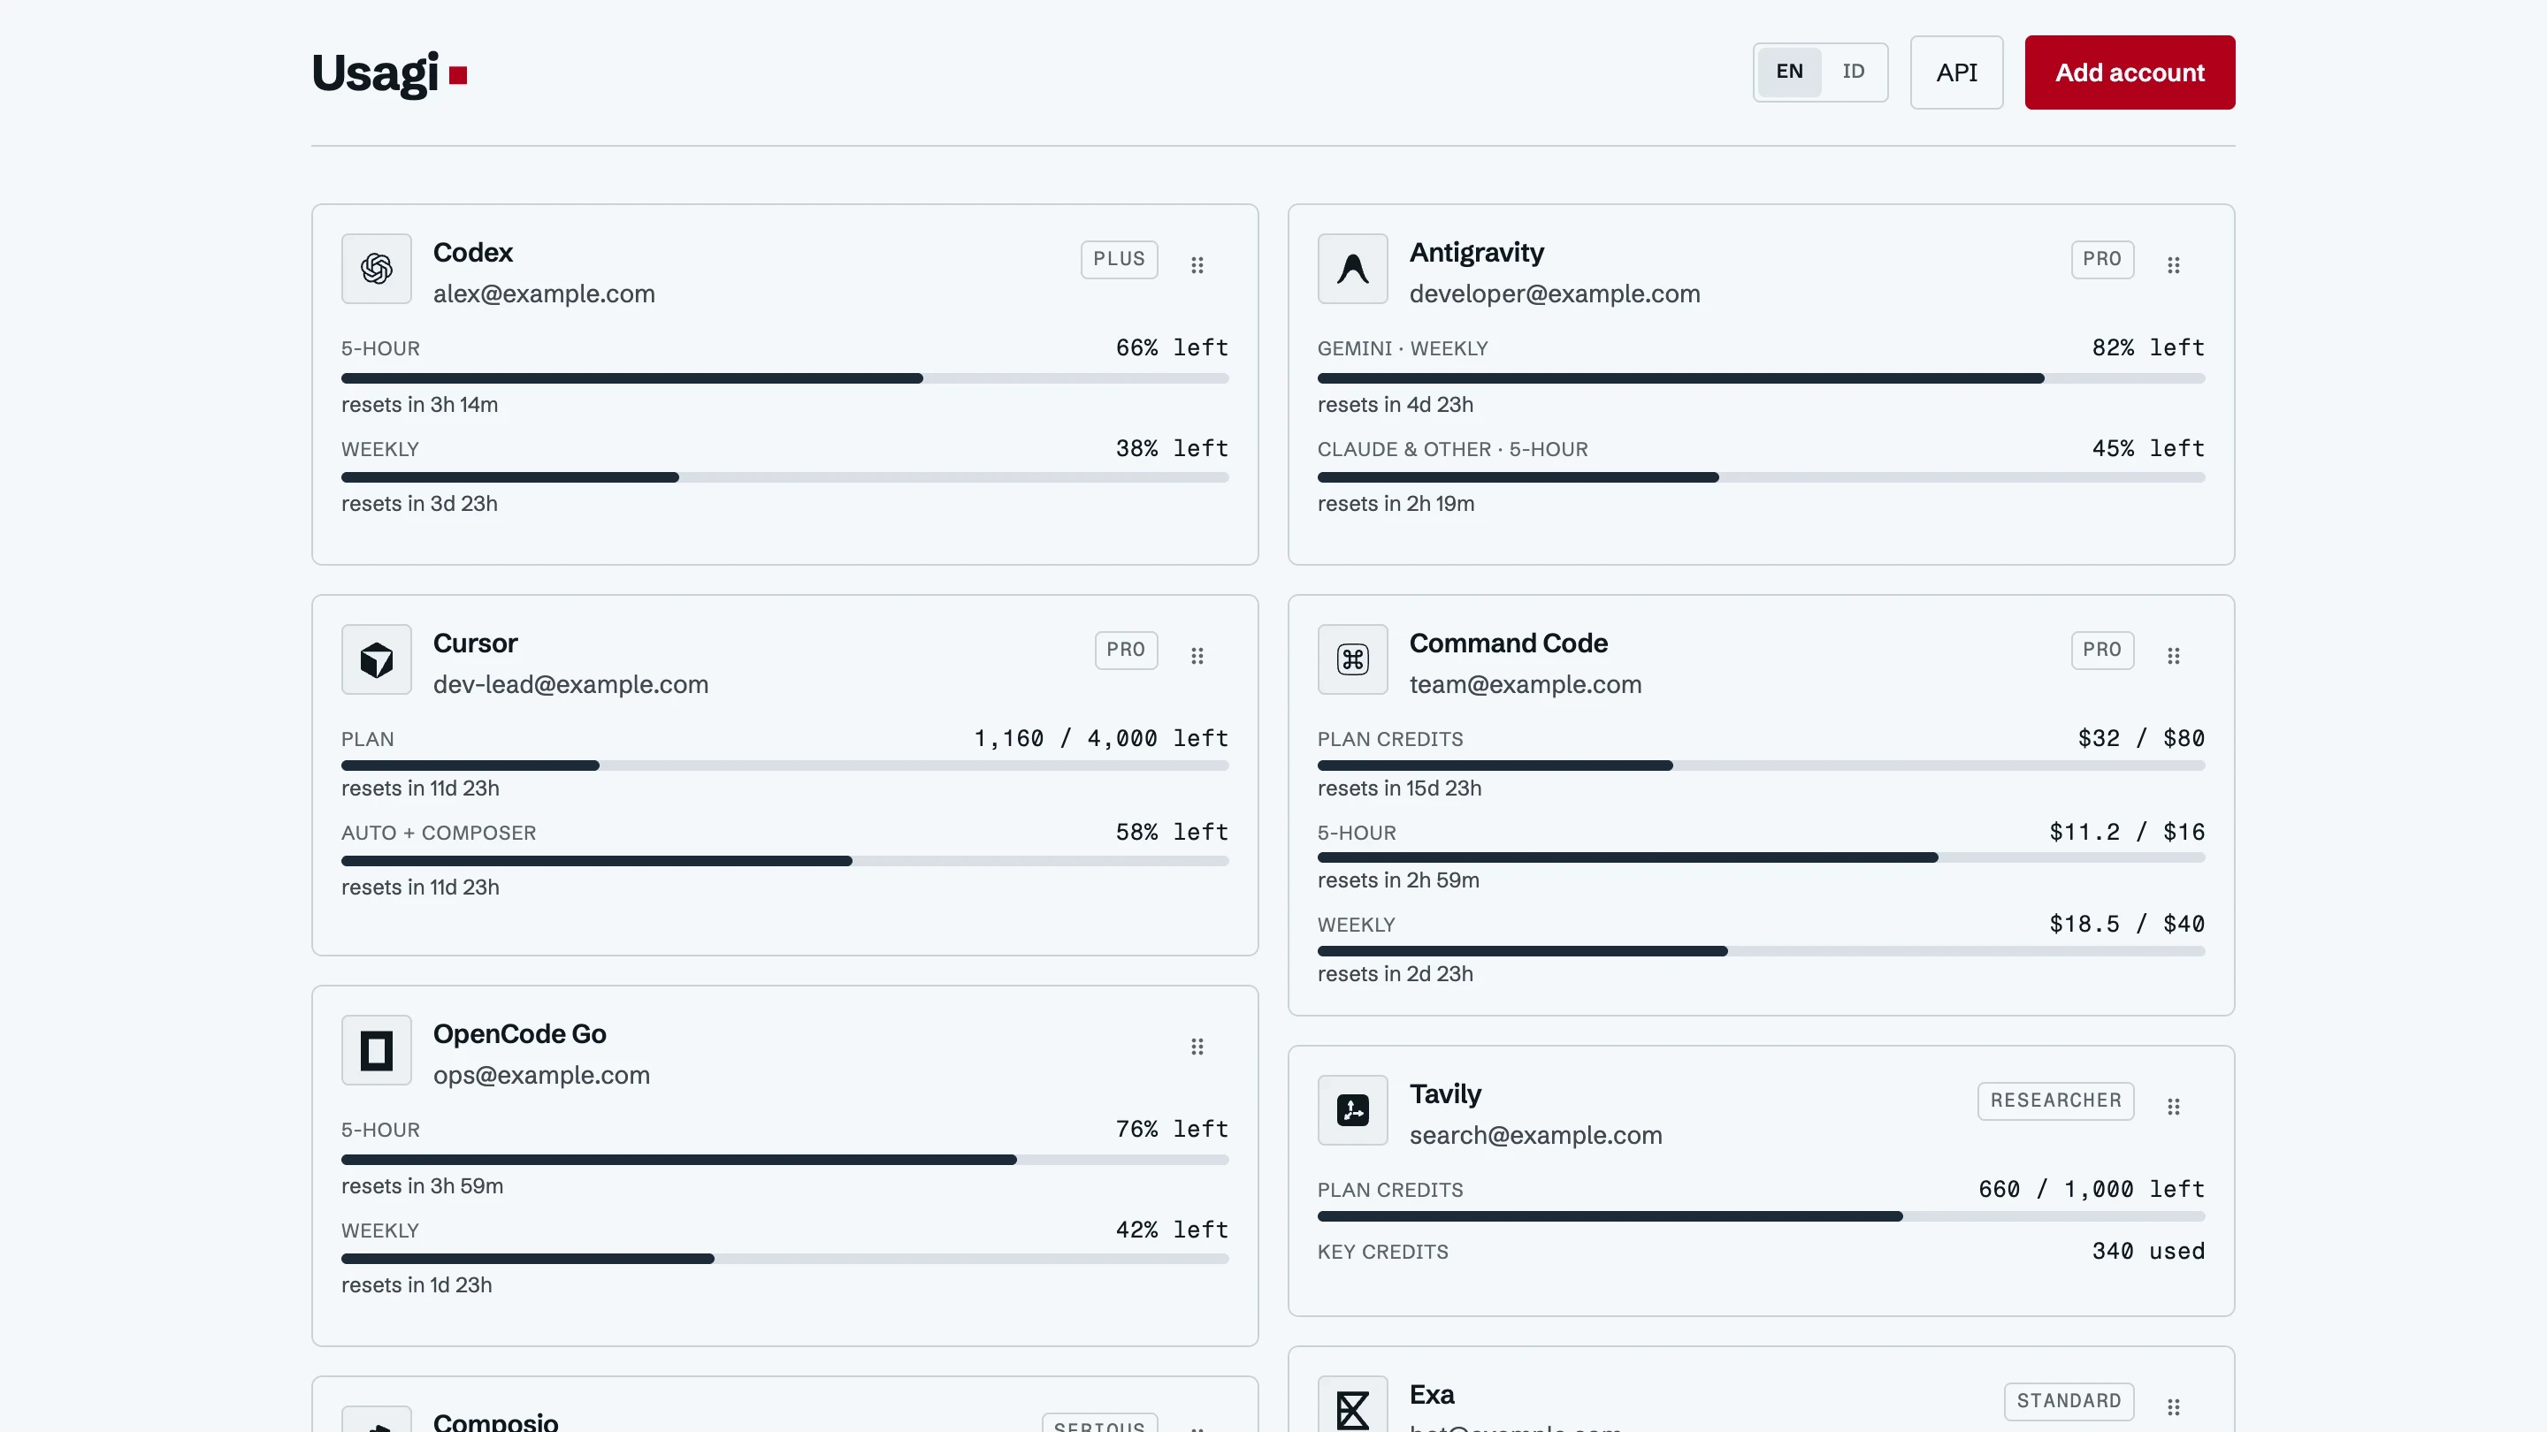Viewport: 2547px width, 1432px height.
Task: Click the PRO badge on Cursor
Action: pos(1125,650)
